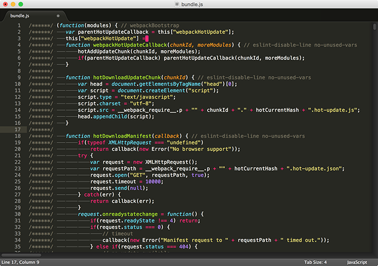Click "No browser support" string

click(200, 149)
